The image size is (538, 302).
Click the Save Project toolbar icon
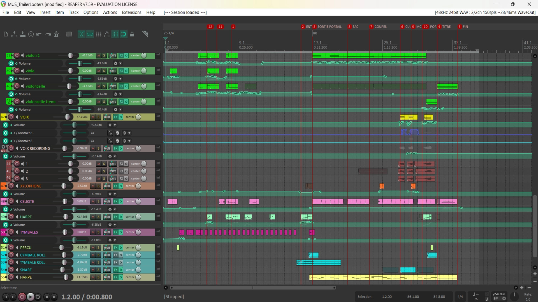[23, 34]
